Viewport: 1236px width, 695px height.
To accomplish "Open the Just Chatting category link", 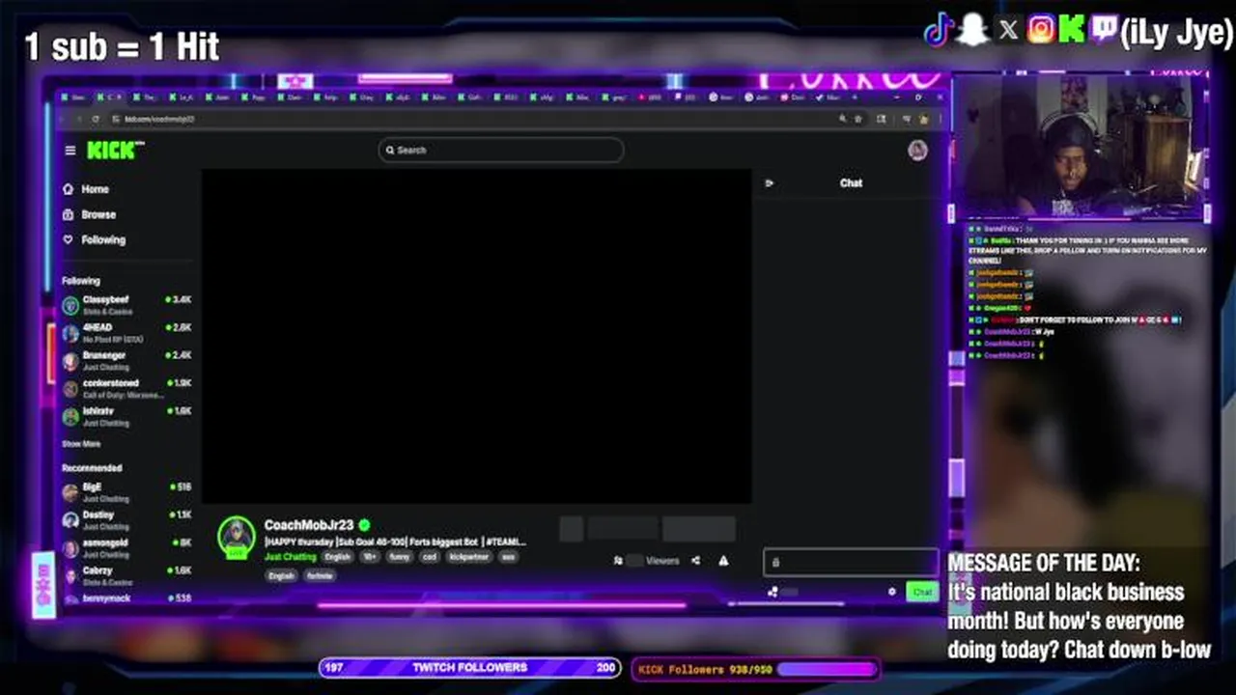I will click(x=291, y=557).
